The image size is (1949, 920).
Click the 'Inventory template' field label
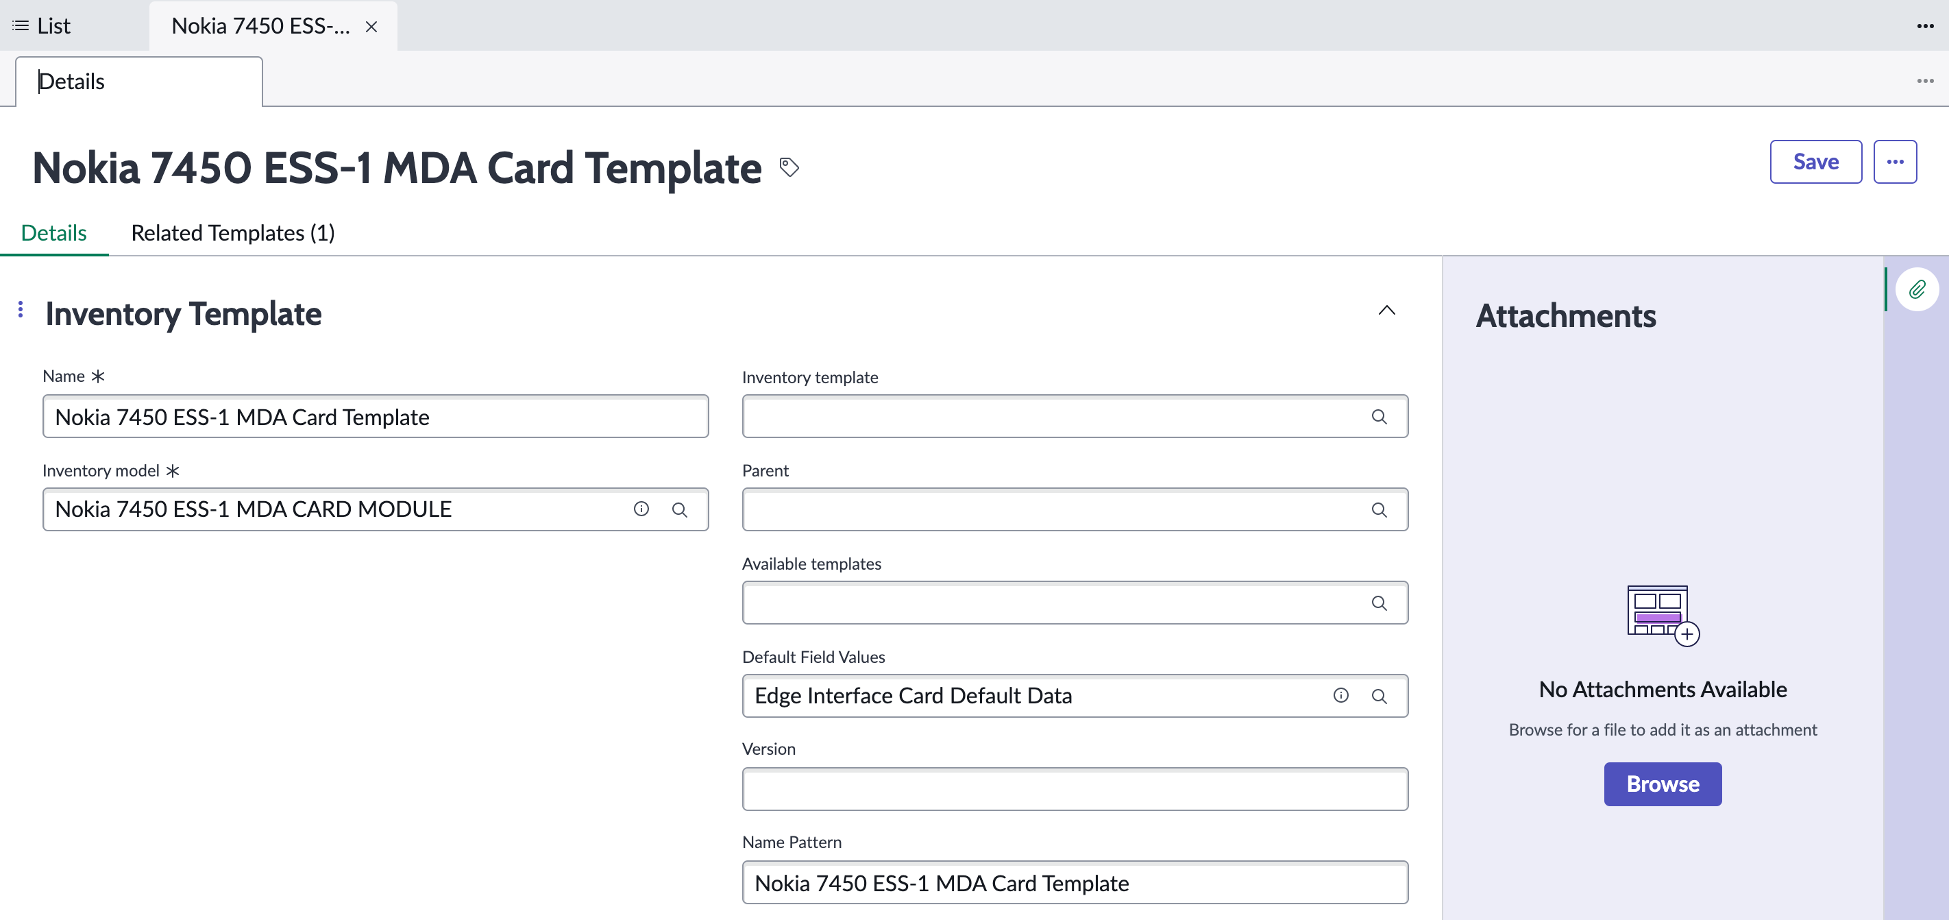(809, 378)
